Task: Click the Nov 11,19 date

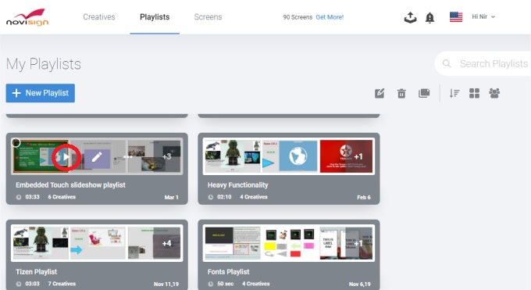Action: coord(166,284)
